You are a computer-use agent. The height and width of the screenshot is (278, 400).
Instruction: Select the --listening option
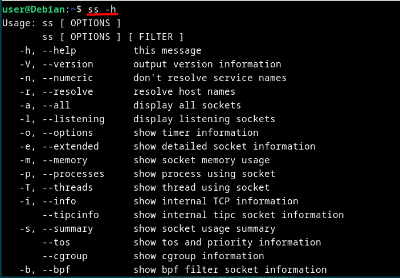pyautogui.click(x=74, y=119)
